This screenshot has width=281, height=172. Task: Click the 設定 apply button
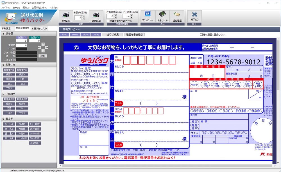tap(43, 56)
